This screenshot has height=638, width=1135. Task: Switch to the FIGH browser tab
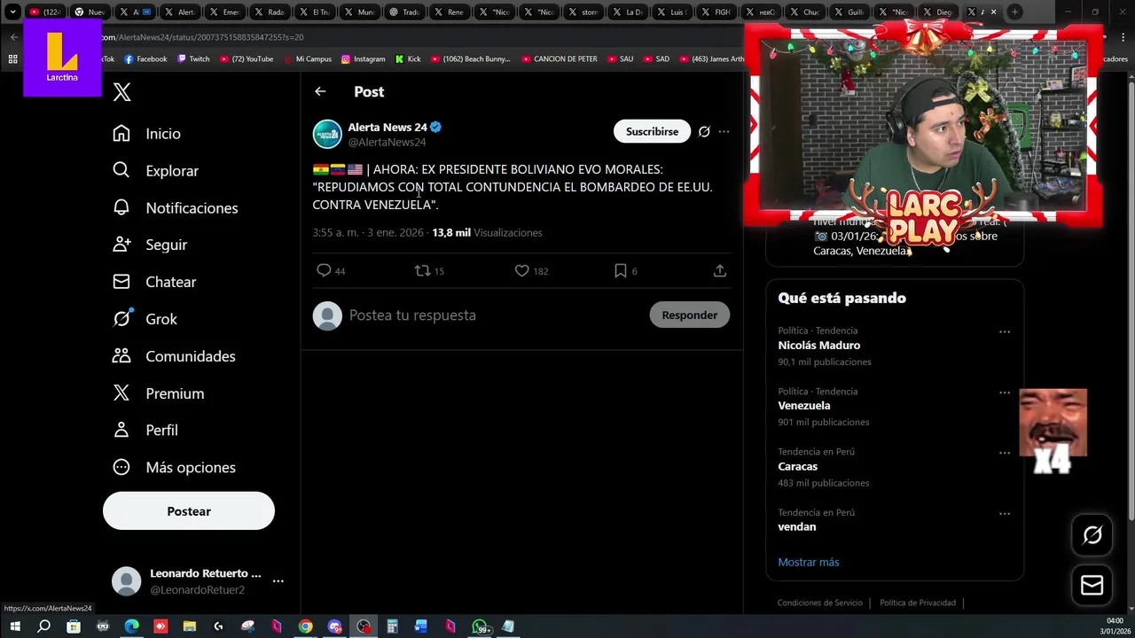point(715,12)
